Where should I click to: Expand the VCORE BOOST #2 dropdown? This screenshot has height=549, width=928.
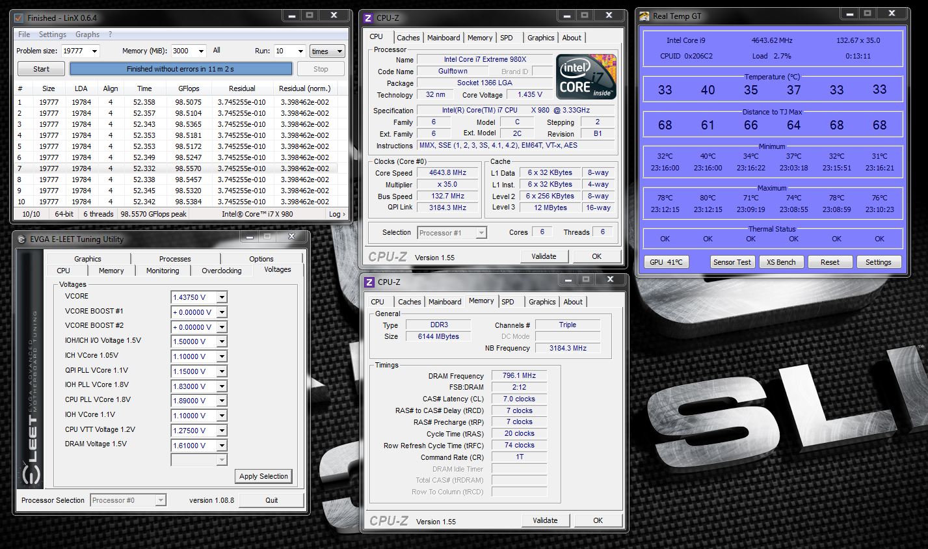222,327
